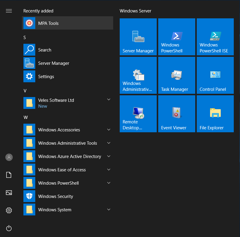Viewport: 240px width, 237px height.
Task: Click the Search magnifier icon in app list
Action: tap(29, 50)
